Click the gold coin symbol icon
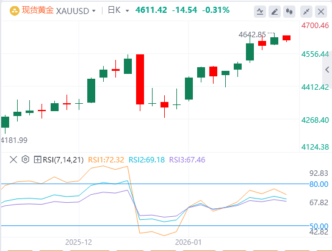Screen dimensions: 332x251 [15, 11]
